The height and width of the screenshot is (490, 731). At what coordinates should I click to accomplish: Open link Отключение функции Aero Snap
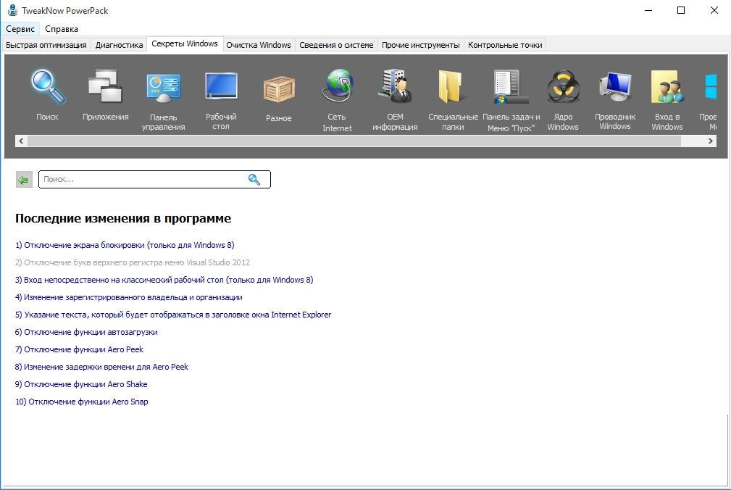click(x=82, y=402)
